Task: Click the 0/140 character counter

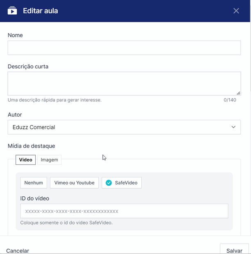Action: (230, 100)
